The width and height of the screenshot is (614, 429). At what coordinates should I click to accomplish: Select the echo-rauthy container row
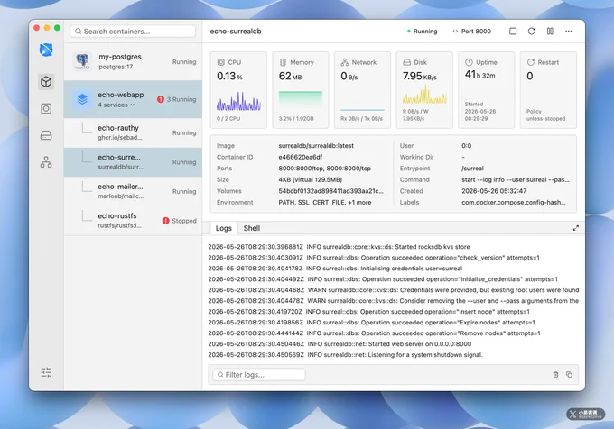click(x=133, y=132)
